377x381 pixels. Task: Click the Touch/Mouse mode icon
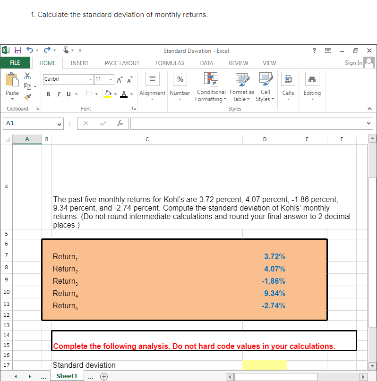click(x=66, y=50)
